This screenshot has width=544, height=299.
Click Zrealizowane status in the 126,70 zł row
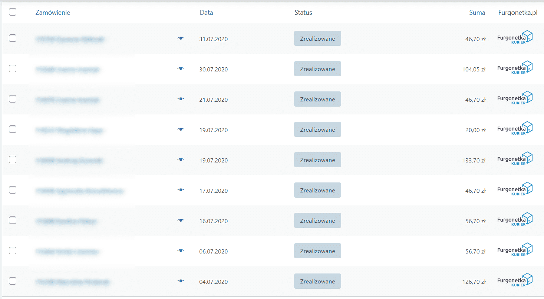317,281
